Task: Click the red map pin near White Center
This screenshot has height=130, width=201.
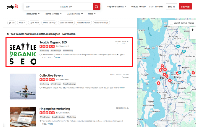Action: [158, 83]
